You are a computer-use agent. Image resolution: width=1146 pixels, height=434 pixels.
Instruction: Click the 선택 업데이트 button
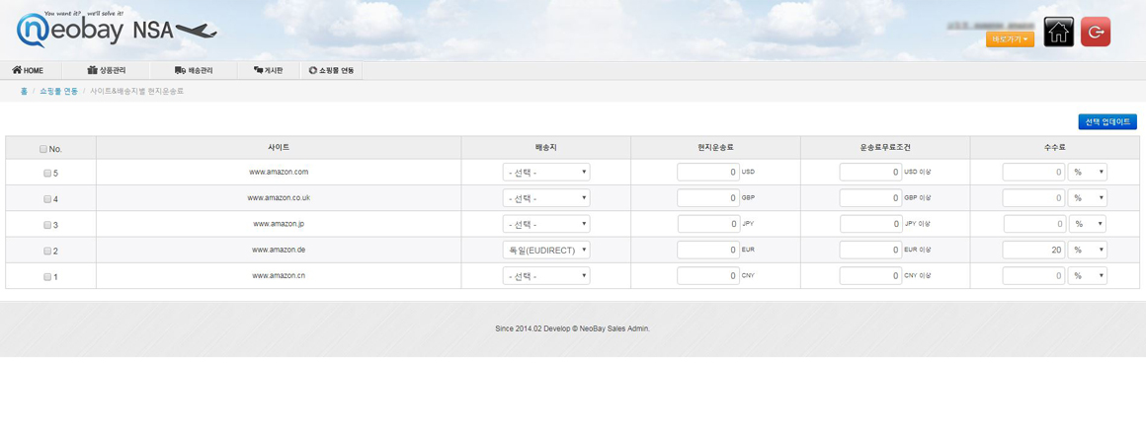[x=1107, y=121]
